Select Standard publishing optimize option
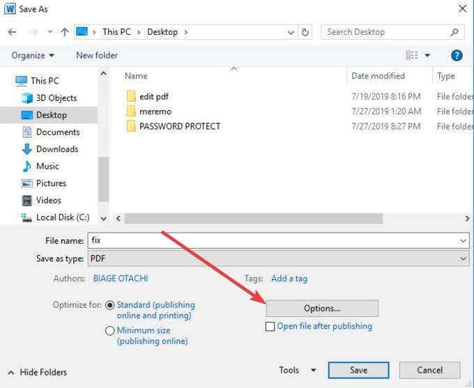474x388 pixels. pyautogui.click(x=110, y=305)
